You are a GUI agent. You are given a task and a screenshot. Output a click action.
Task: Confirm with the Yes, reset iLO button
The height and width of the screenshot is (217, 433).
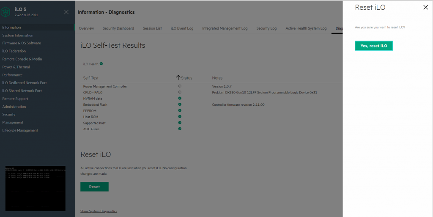[x=374, y=46]
